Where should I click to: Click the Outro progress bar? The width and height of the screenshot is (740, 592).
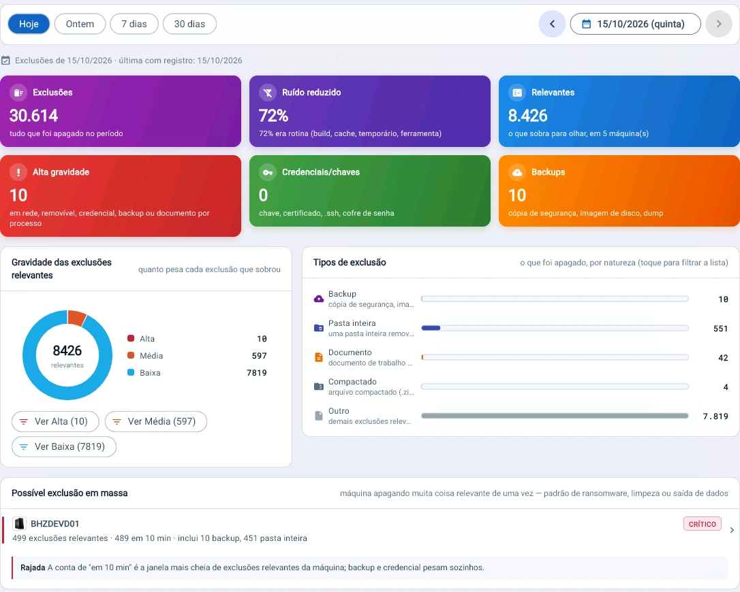[x=555, y=416]
